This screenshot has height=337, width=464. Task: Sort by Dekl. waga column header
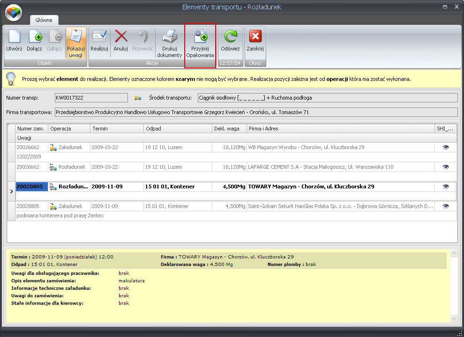pos(229,129)
